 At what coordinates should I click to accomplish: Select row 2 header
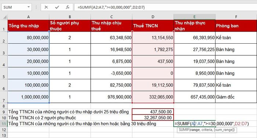[x=4, y=37]
